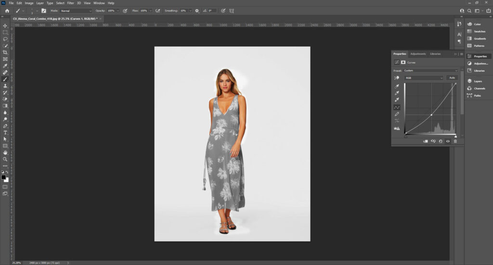This screenshot has height=265, width=493.
Task: Open the Smoothing 10% dropdown arrow
Action: pyautogui.click(x=190, y=11)
